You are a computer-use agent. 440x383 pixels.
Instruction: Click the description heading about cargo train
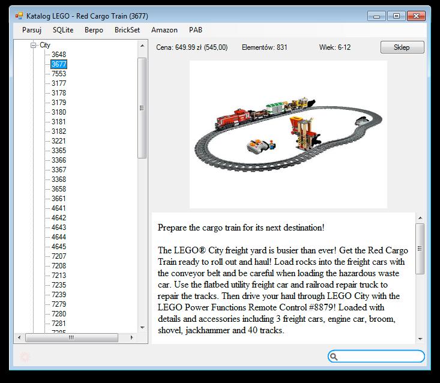241,228
